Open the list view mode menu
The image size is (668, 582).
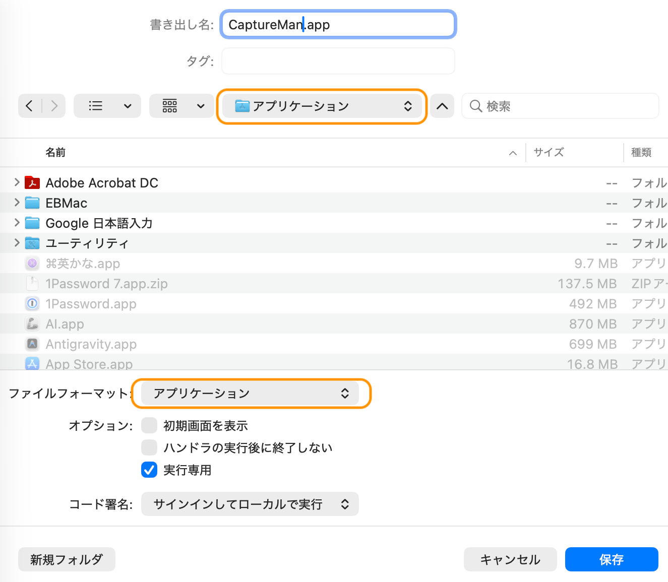pyautogui.click(x=107, y=106)
